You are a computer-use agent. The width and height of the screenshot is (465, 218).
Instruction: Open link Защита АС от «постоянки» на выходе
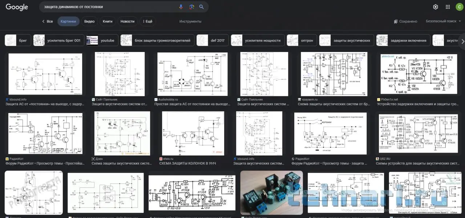(x=44, y=104)
